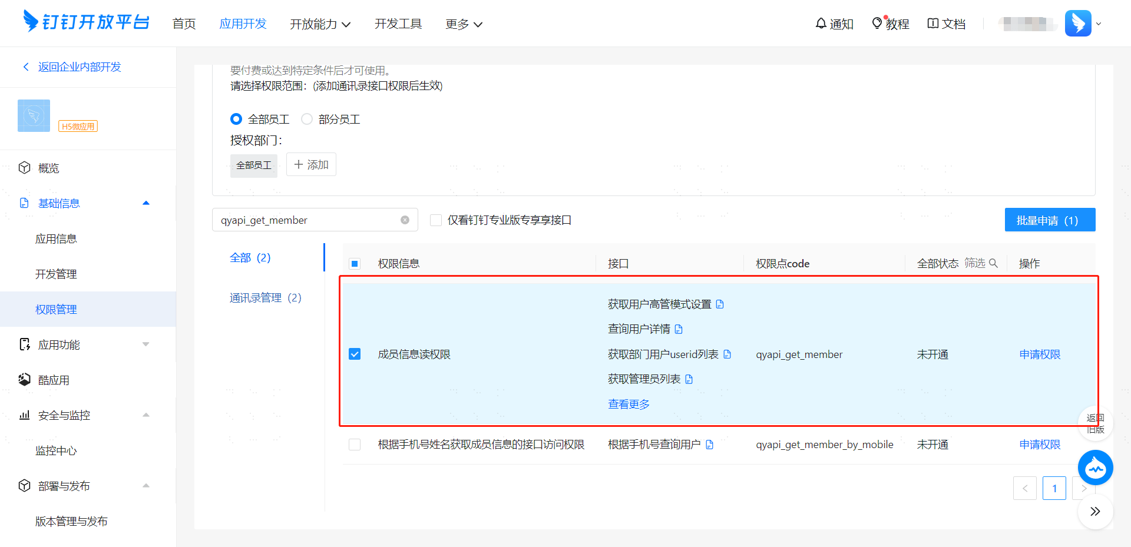Open doc icon beside 查询用户详情
Screen dimensions: 1131x547
tap(679, 329)
